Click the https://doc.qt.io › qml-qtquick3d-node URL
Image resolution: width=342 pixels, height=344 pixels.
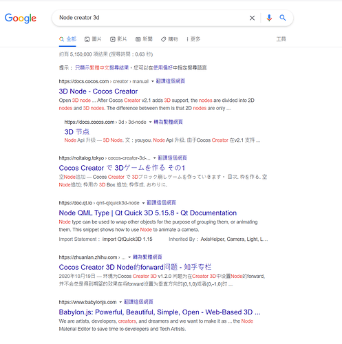coord(99,203)
